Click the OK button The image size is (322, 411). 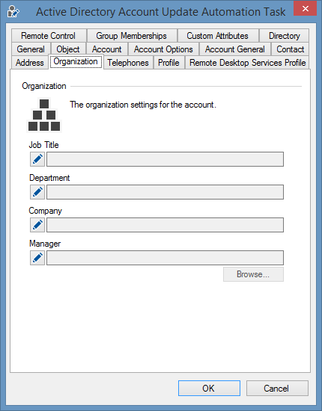point(209,388)
